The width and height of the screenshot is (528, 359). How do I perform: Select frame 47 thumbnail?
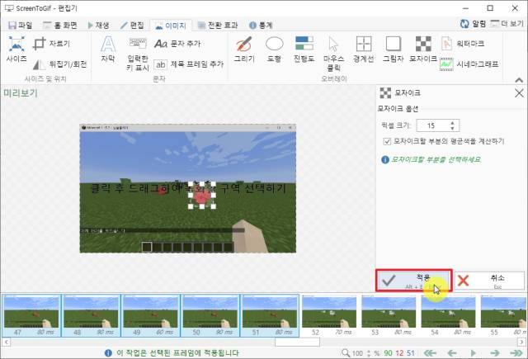tap(31, 315)
